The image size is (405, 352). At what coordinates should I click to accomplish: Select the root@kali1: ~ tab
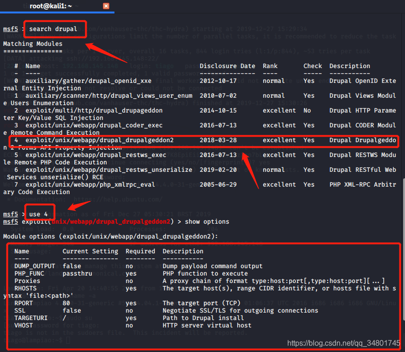click(x=51, y=6)
